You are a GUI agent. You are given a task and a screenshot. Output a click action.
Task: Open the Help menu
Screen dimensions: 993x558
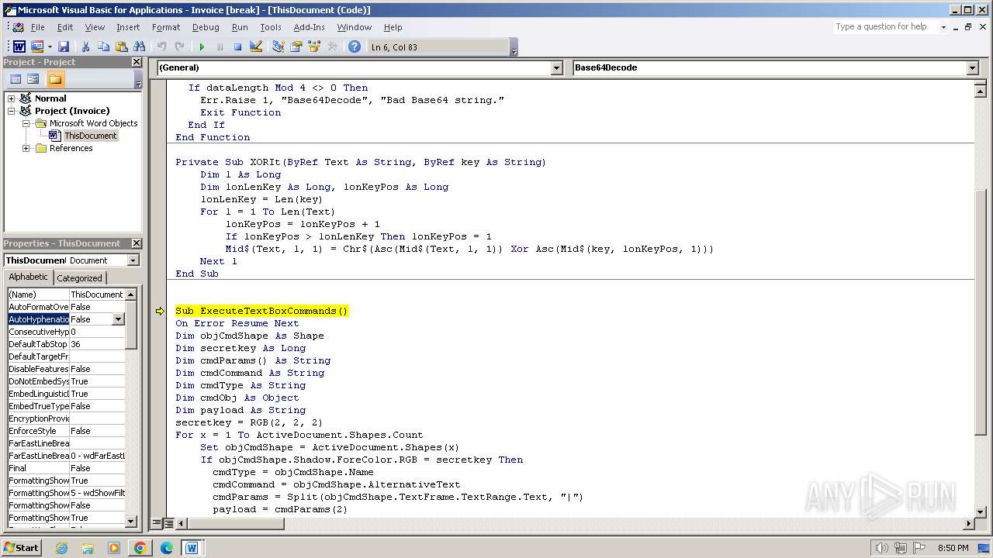(393, 27)
